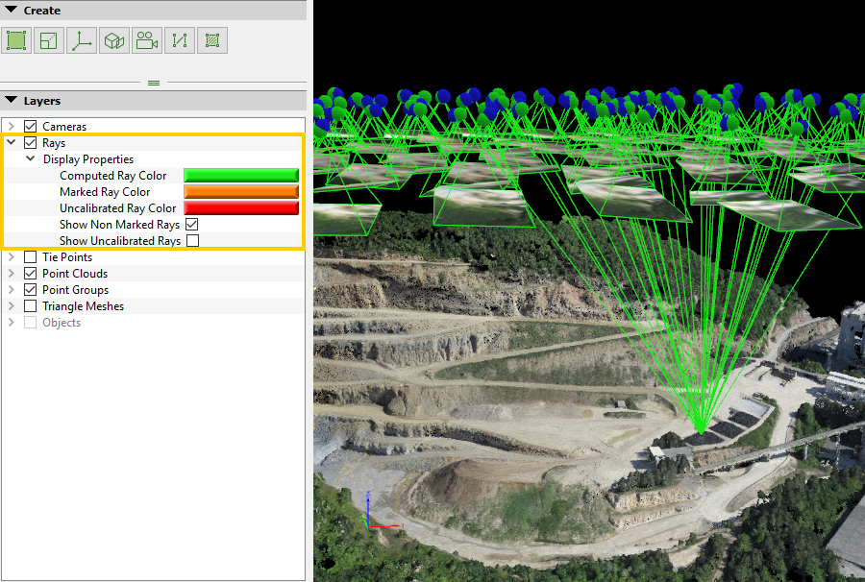
Task: Click the video camera animation icon
Action: pos(147,40)
